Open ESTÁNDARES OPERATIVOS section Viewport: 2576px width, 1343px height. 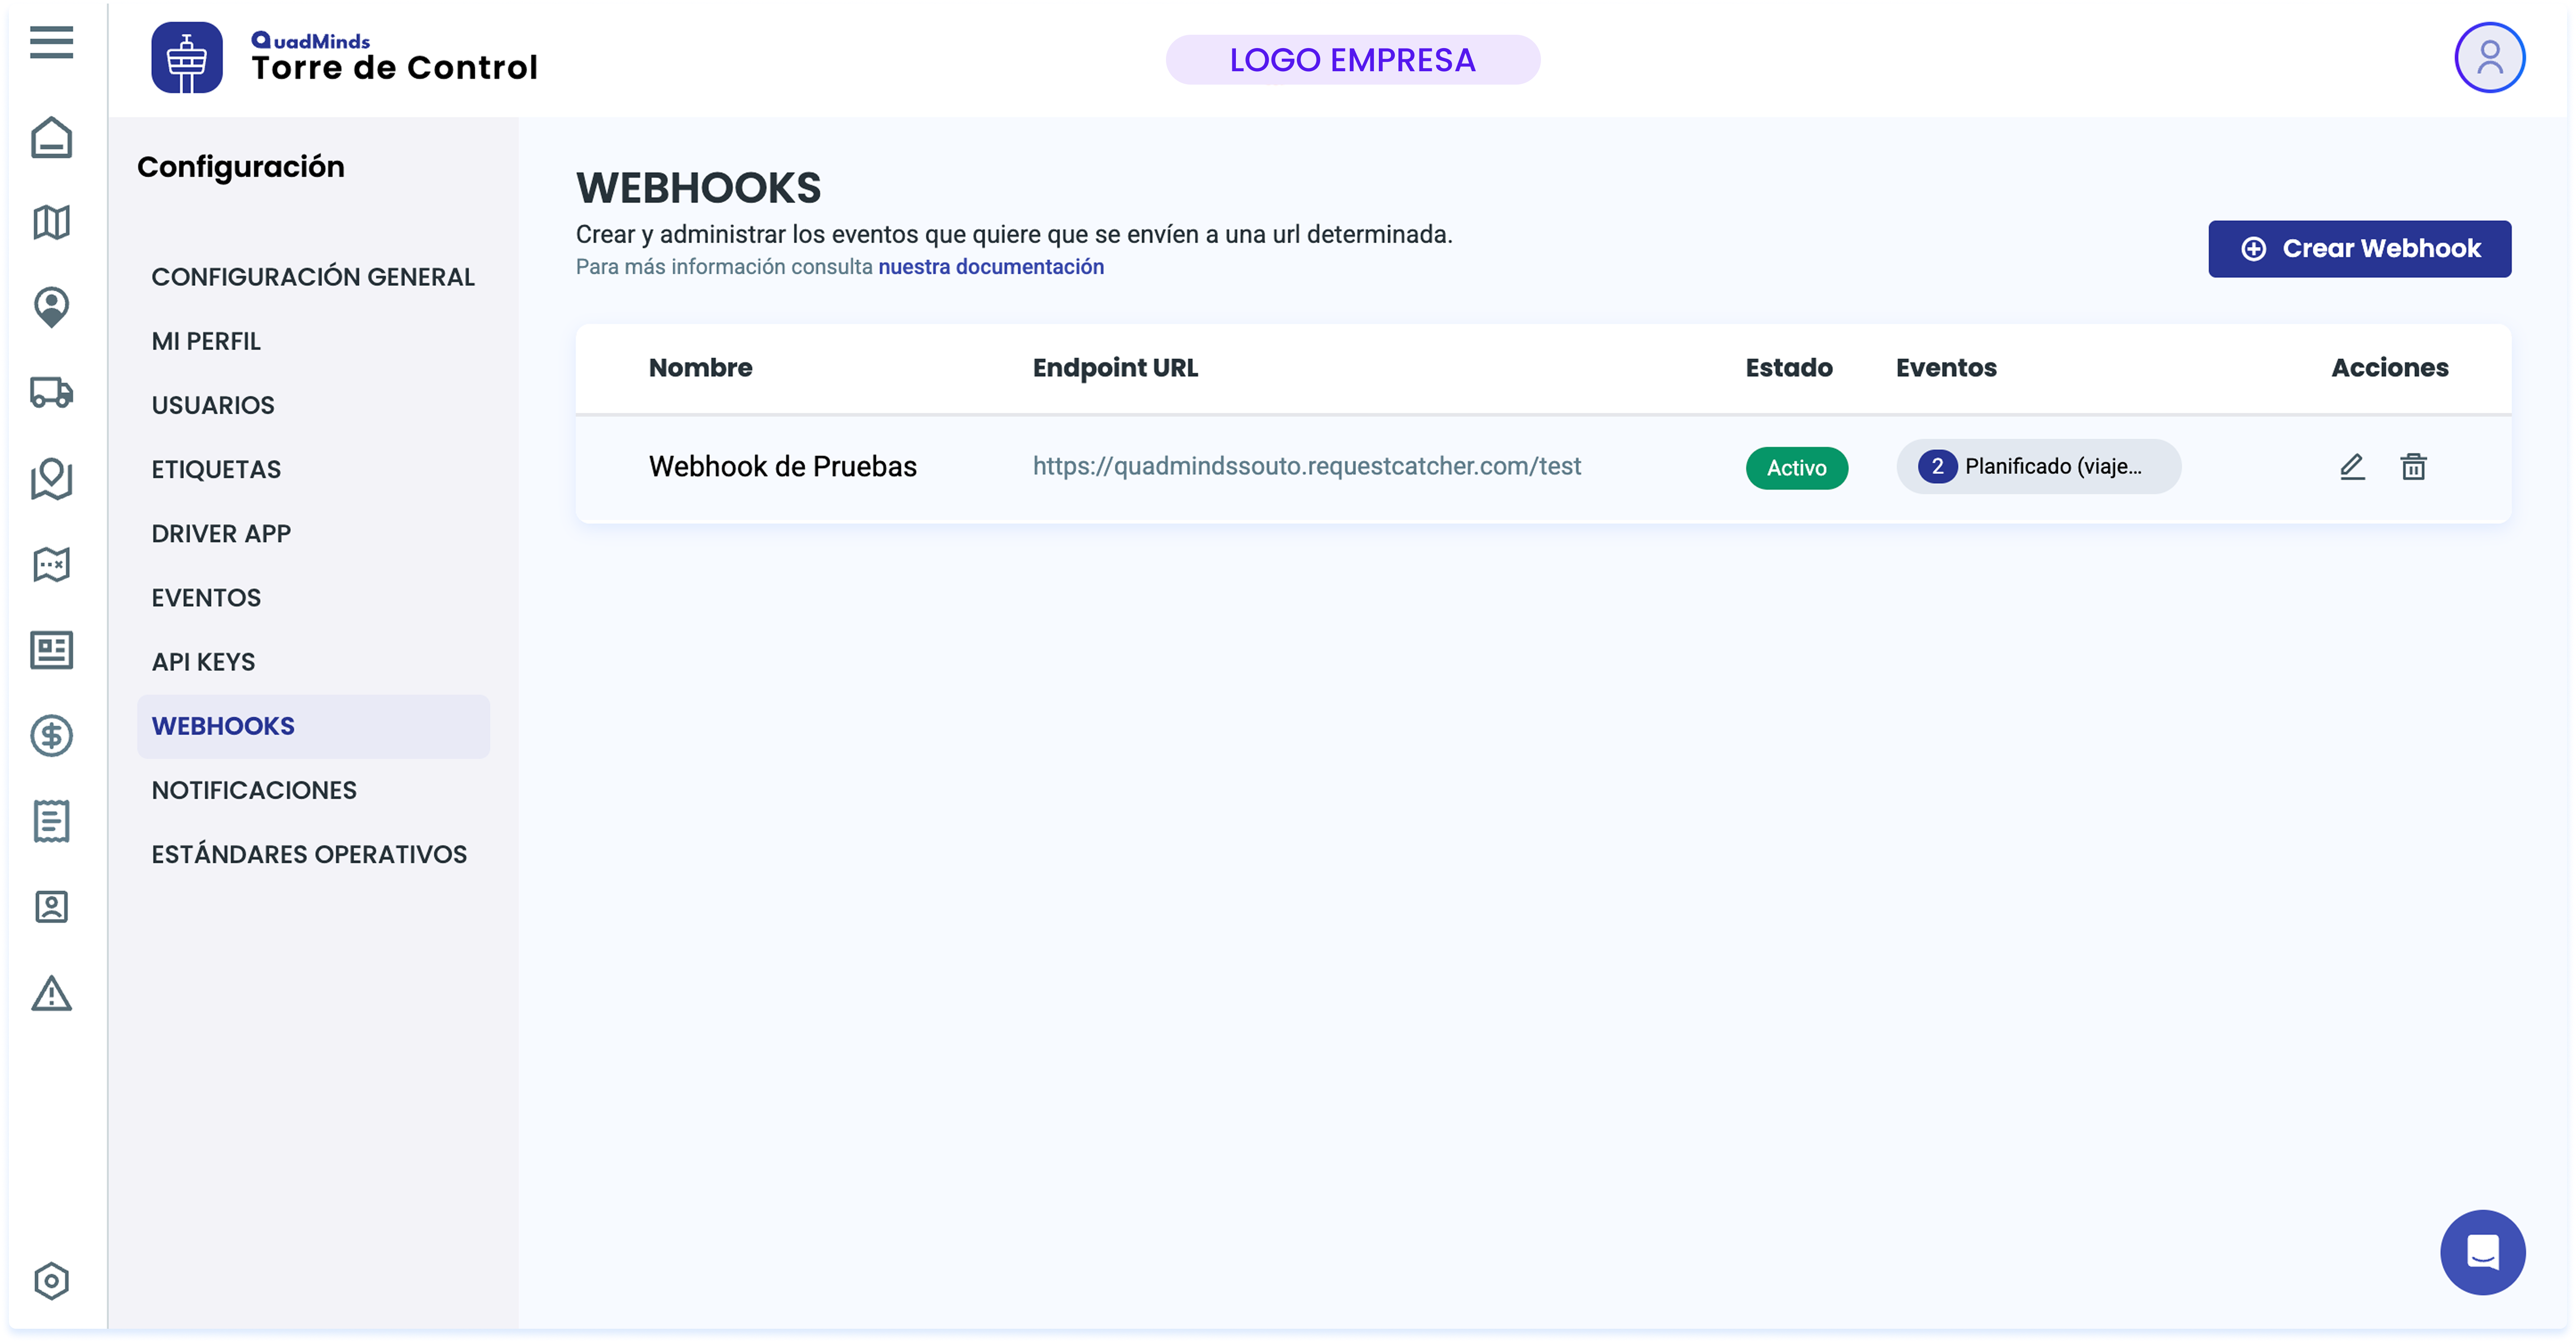(x=309, y=853)
